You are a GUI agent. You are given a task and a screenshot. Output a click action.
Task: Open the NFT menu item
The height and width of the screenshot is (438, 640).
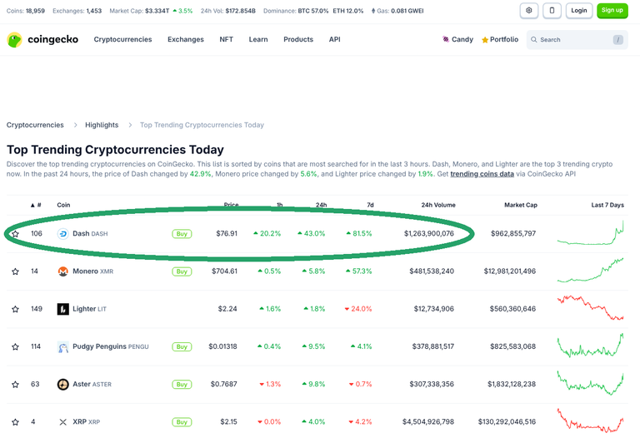226,39
